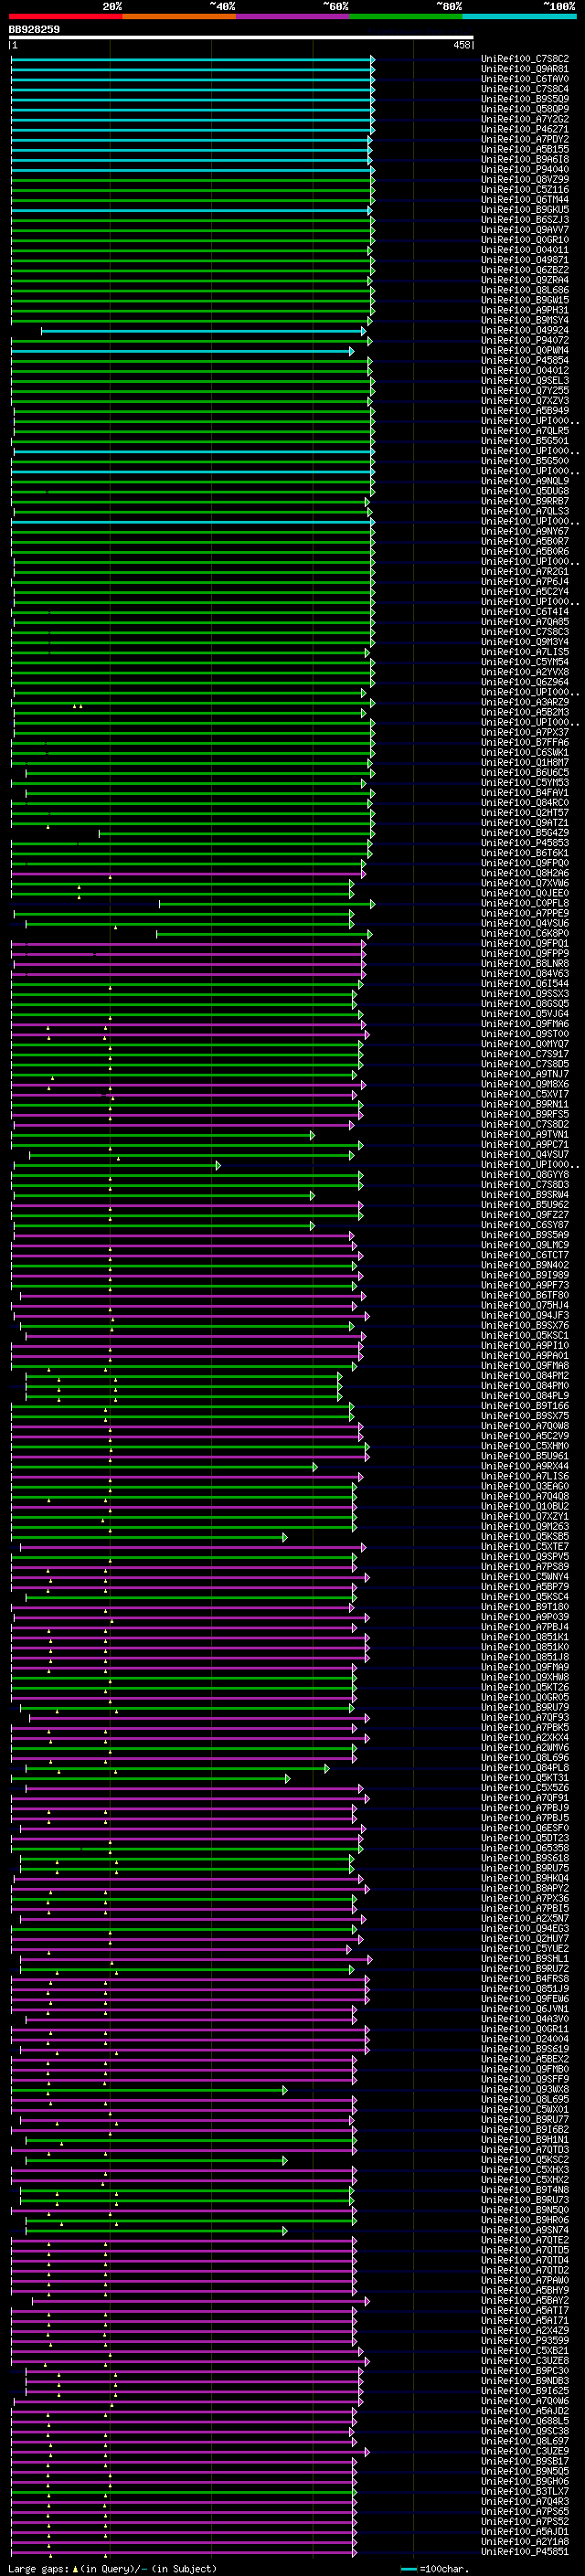The width and height of the screenshot is (585, 2576).
Task: Click the cyan alignment bar of UniRef100_O49924
Action: (x=204, y=331)
